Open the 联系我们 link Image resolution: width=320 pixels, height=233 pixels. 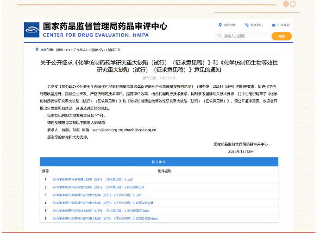pos(257,25)
